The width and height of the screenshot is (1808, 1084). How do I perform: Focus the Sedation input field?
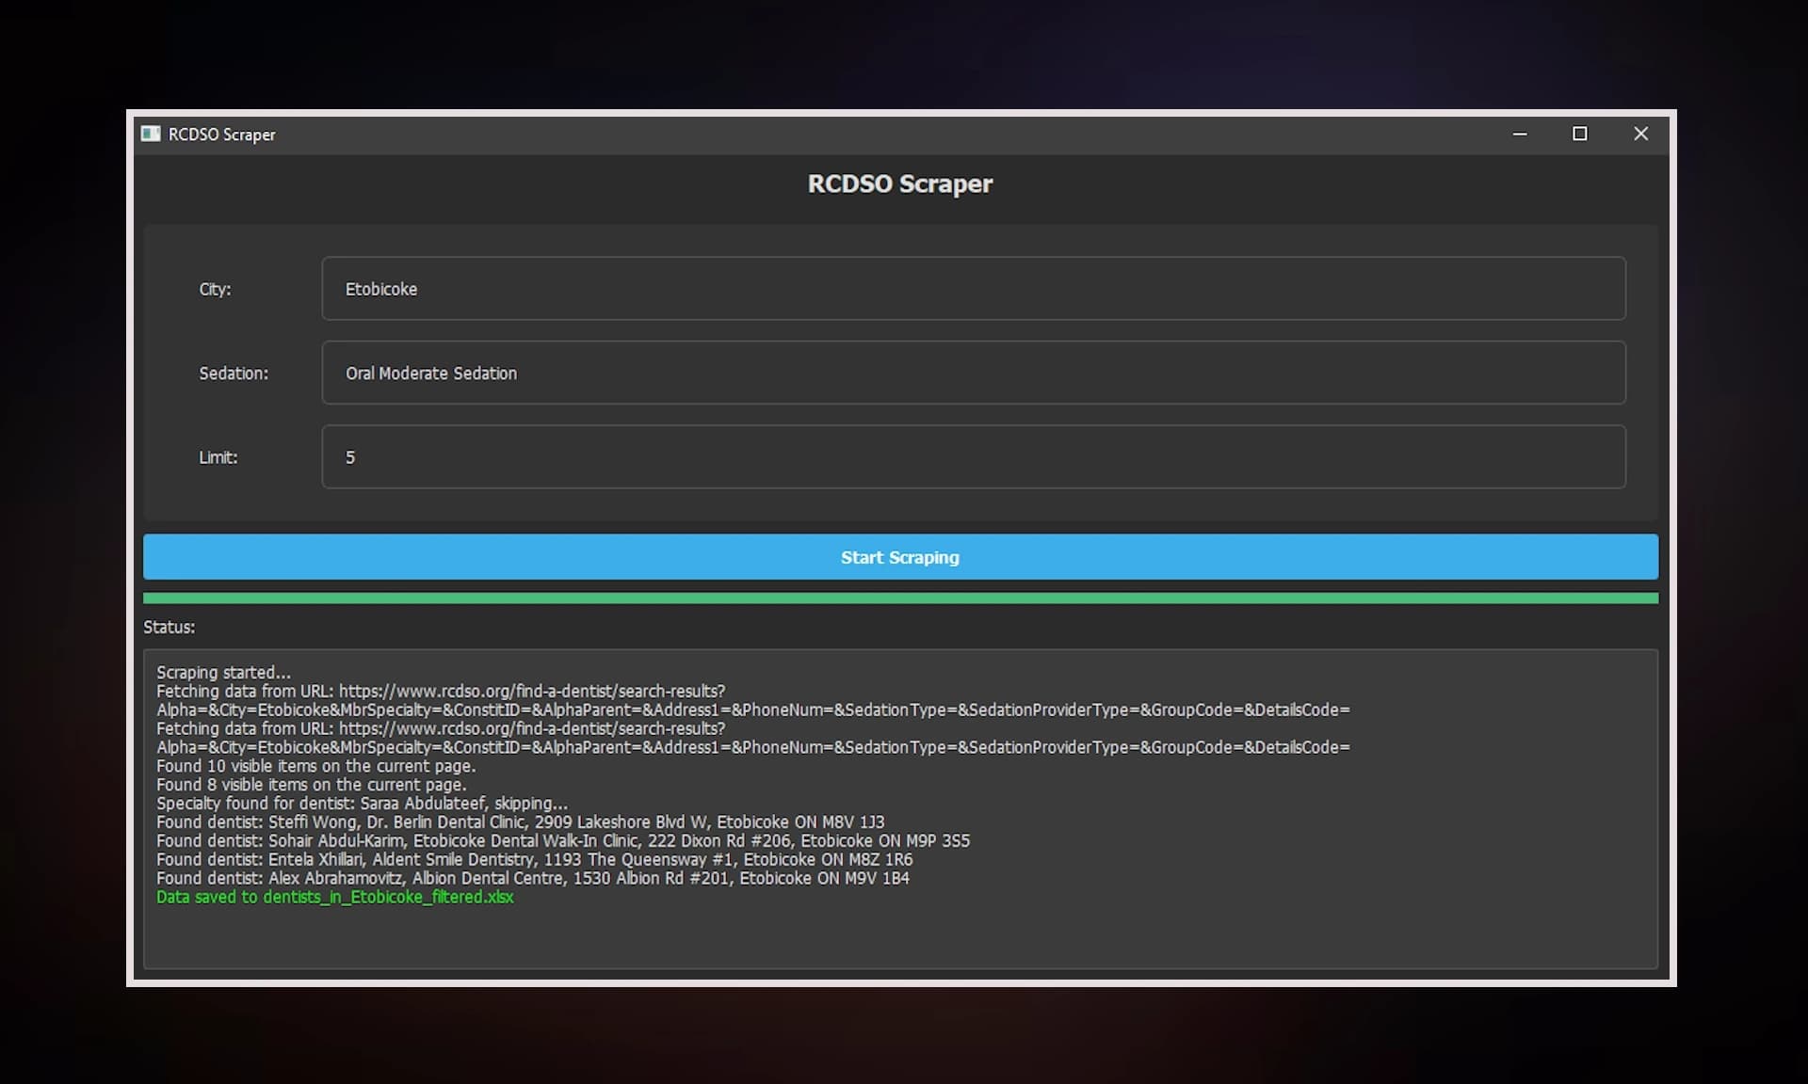pyautogui.click(x=974, y=373)
